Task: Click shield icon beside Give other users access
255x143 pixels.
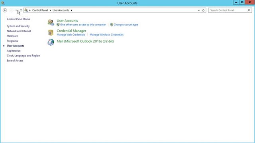Action: point(58,25)
